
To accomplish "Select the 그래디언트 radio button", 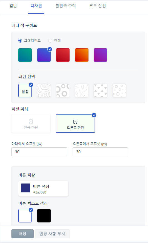I will 20,41.
